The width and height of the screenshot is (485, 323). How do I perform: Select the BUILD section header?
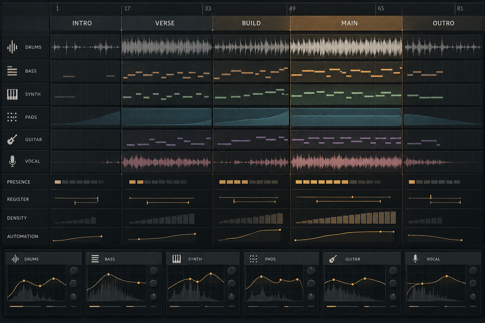[x=251, y=23]
